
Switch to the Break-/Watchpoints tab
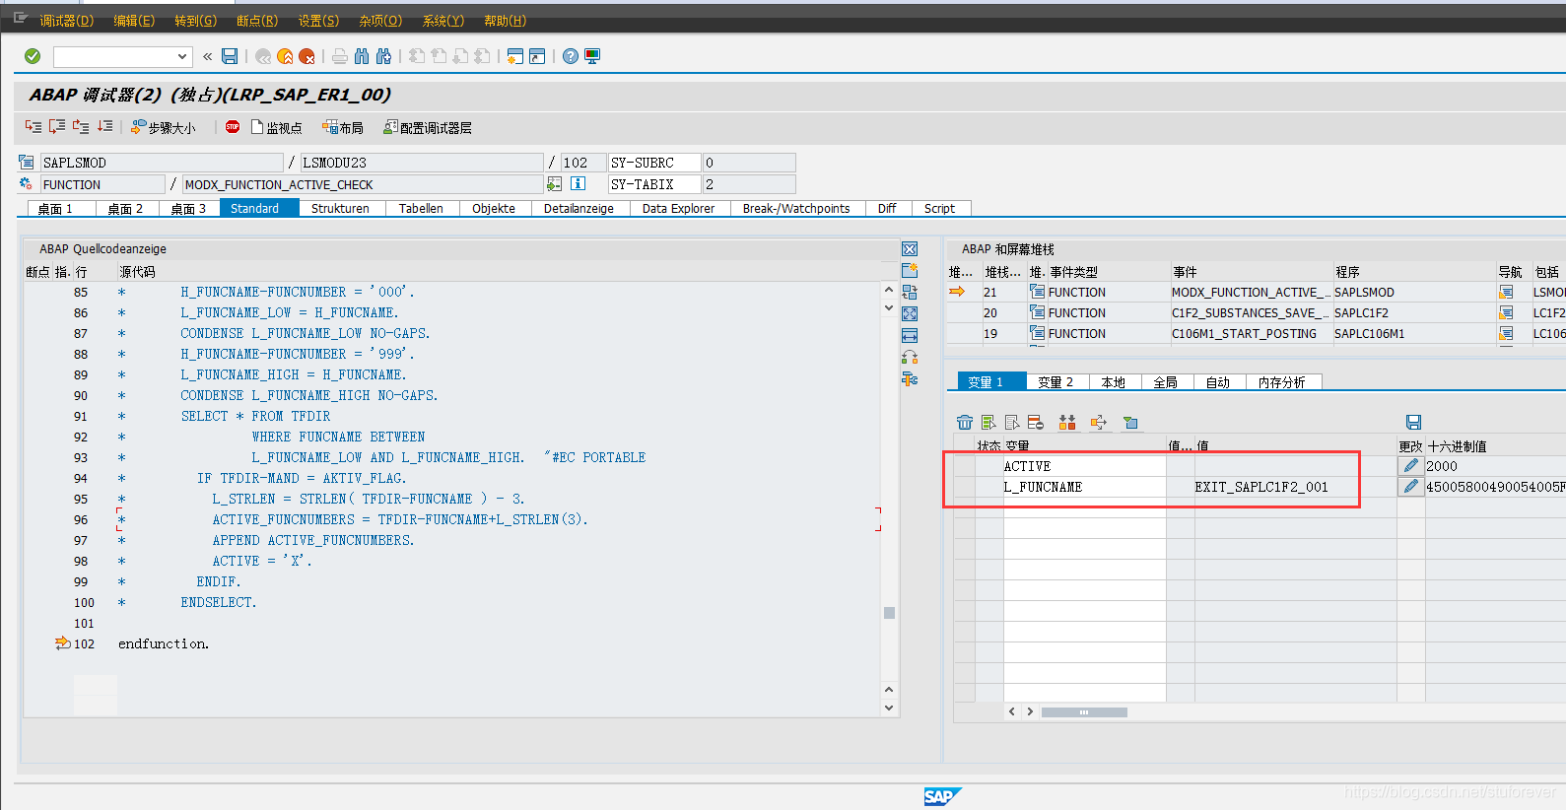pos(796,208)
